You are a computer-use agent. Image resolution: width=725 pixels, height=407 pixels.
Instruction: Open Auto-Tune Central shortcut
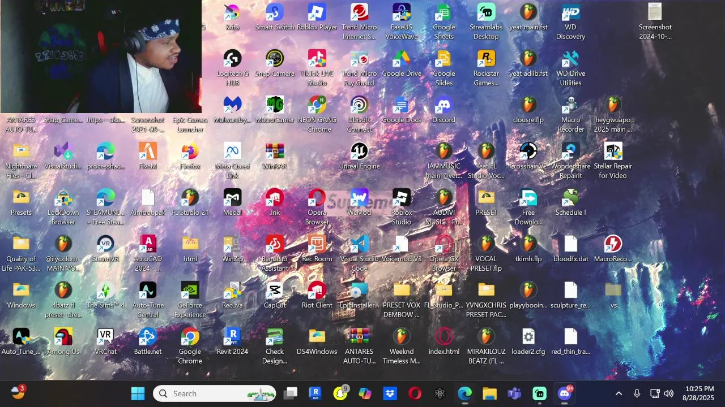148,300
